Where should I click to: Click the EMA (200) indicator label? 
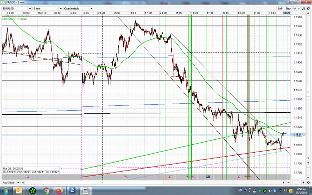(x=14, y=19)
